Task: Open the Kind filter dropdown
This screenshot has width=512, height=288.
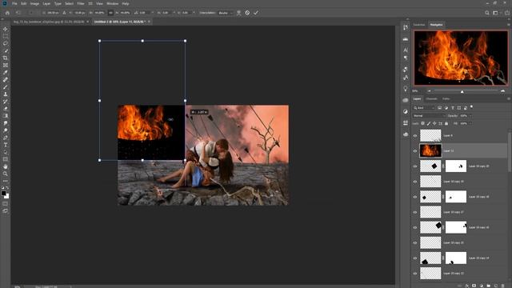Action: (x=424, y=108)
